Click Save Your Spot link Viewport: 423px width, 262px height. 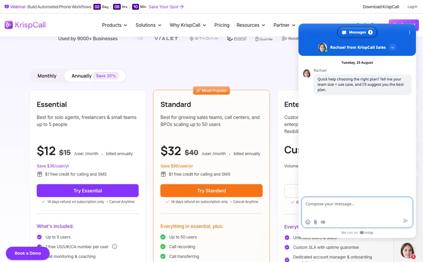coord(166,7)
